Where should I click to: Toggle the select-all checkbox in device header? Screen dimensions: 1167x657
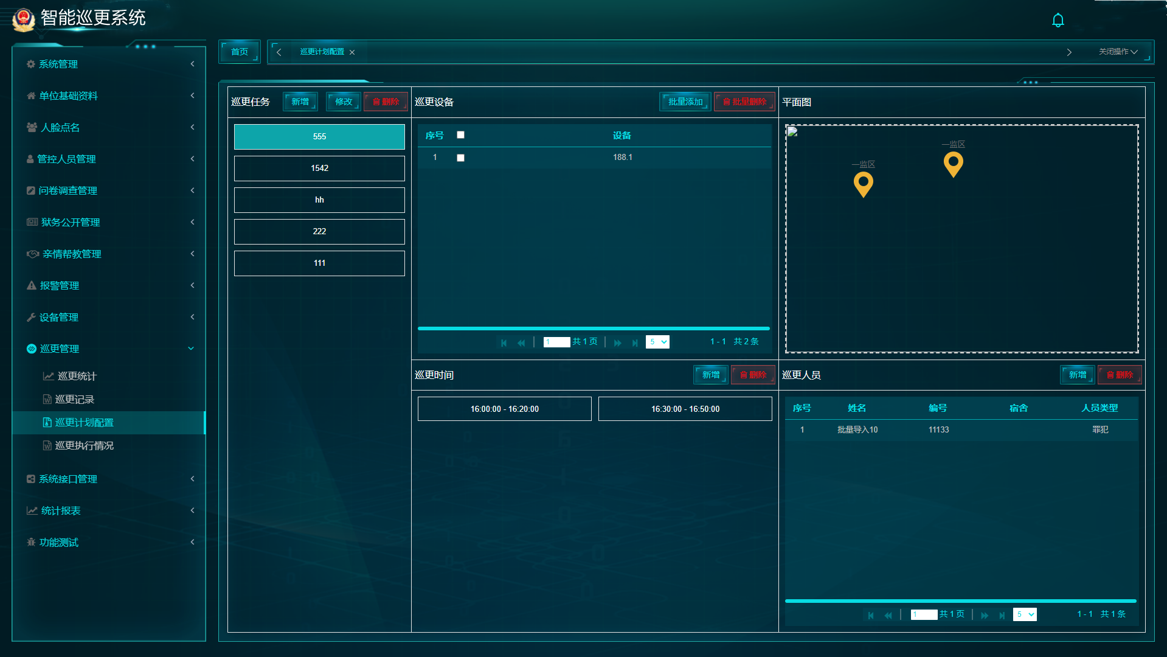coord(460,135)
